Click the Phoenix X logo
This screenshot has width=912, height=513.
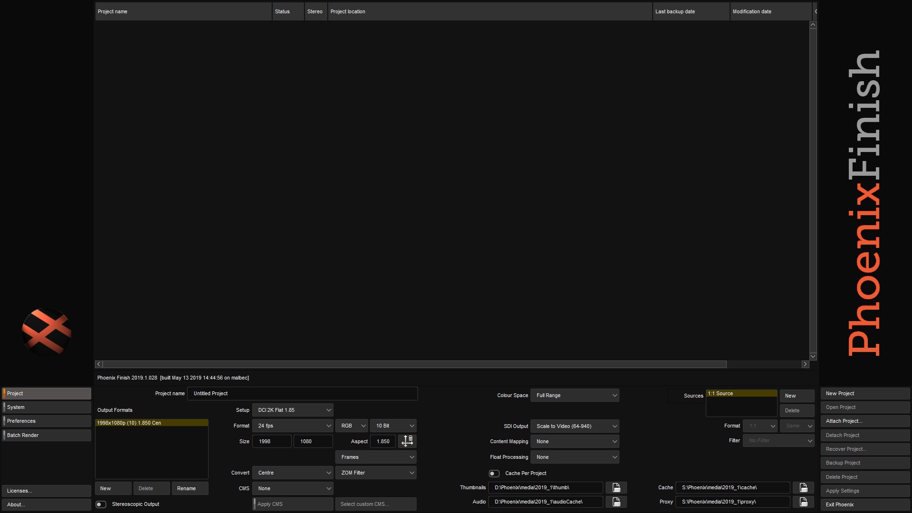(47, 332)
